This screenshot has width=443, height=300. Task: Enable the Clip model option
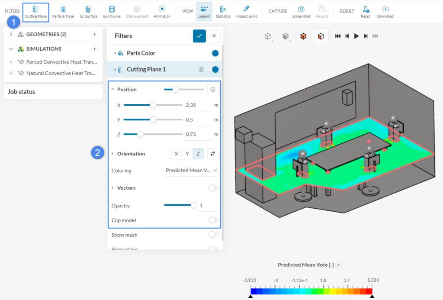pos(212,220)
